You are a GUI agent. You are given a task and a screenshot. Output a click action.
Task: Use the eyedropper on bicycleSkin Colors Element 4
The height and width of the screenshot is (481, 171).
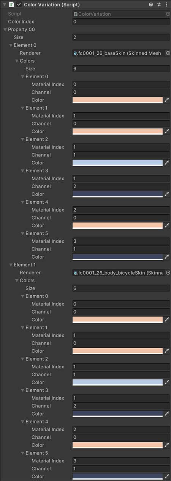(167, 445)
